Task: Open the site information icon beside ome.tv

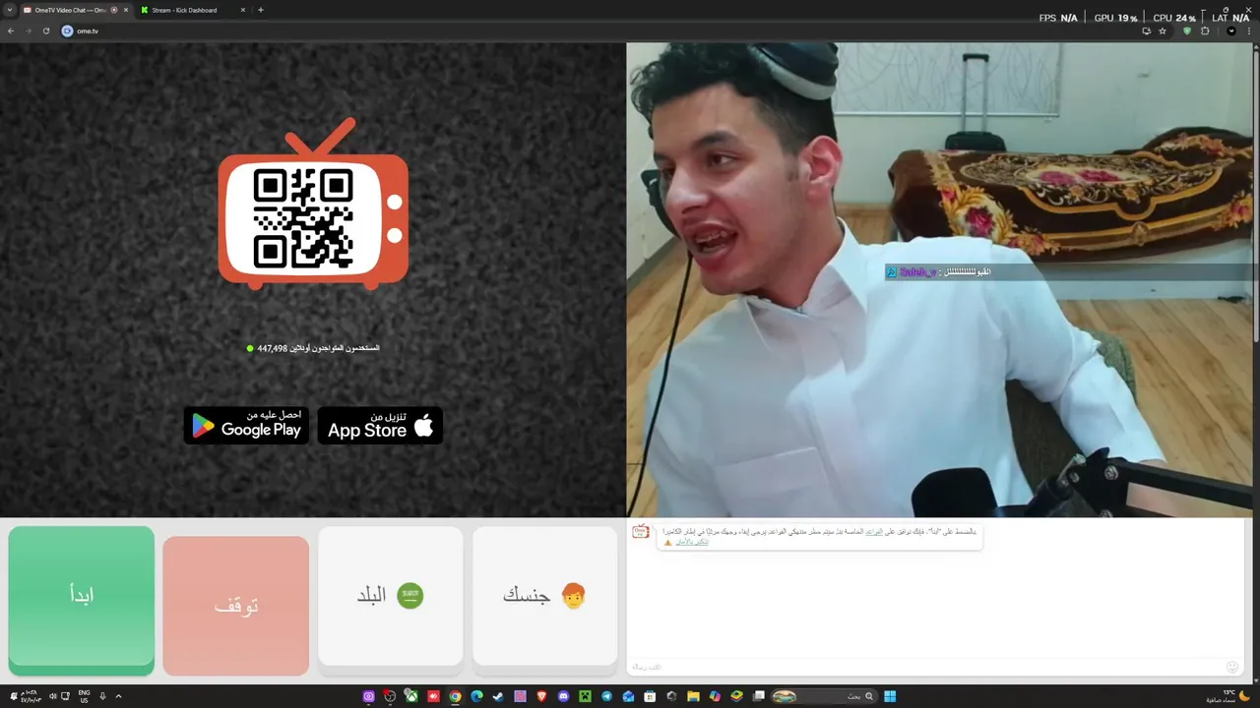Action: (68, 30)
